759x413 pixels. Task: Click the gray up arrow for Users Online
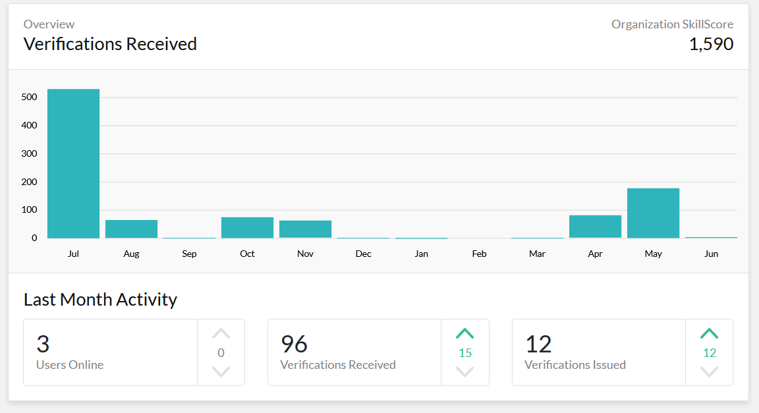click(221, 334)
